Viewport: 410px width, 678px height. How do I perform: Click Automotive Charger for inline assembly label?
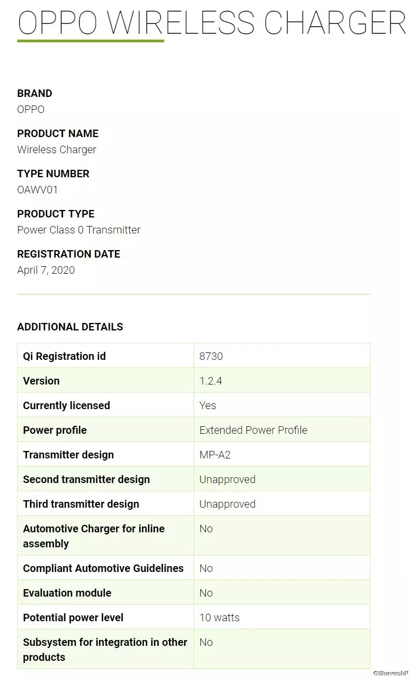click(94, 536)
